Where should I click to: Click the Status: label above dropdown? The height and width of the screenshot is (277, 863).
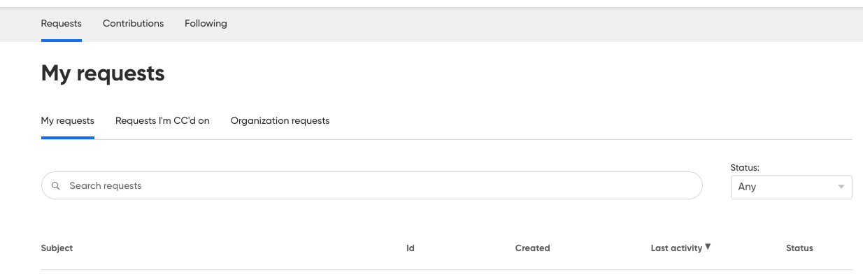coord(745,168)
